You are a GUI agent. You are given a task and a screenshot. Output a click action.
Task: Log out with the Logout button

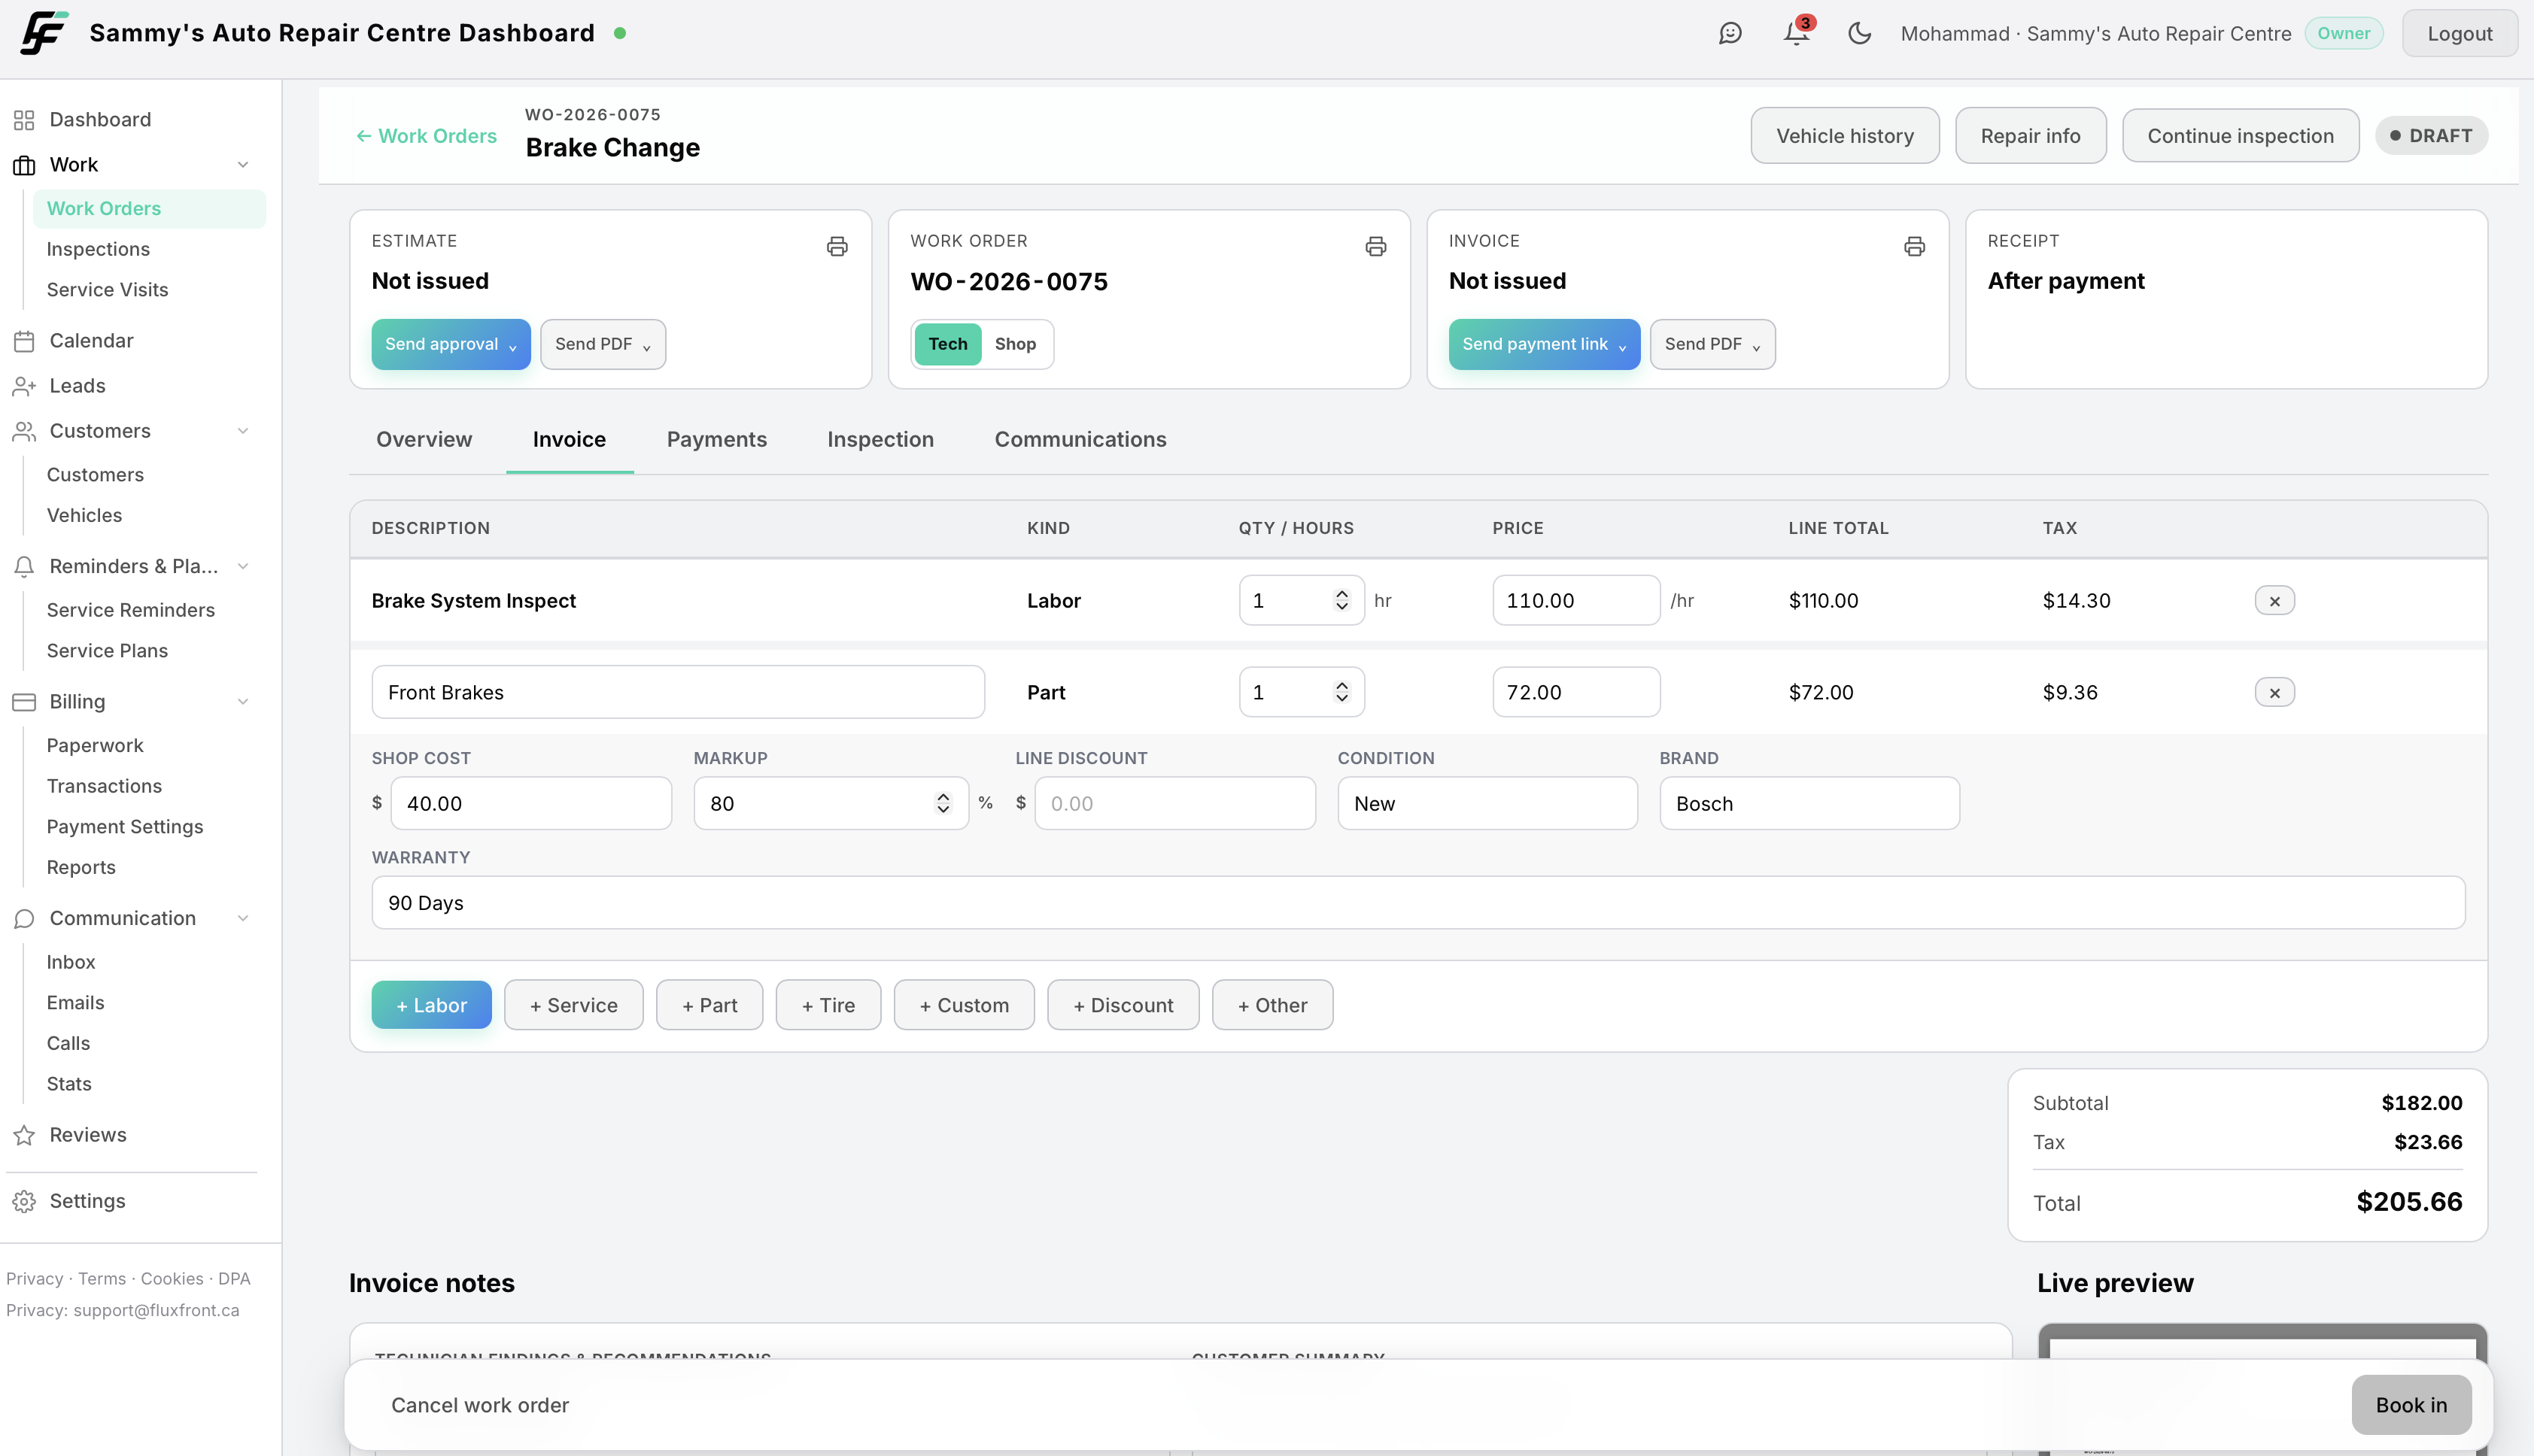click(x=2460, y=33)
